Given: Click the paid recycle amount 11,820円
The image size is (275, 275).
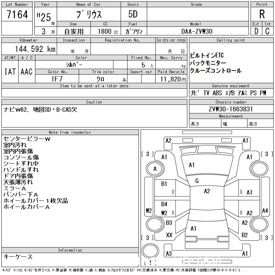Looking at the screenshot, I should (x=173, y=79).
